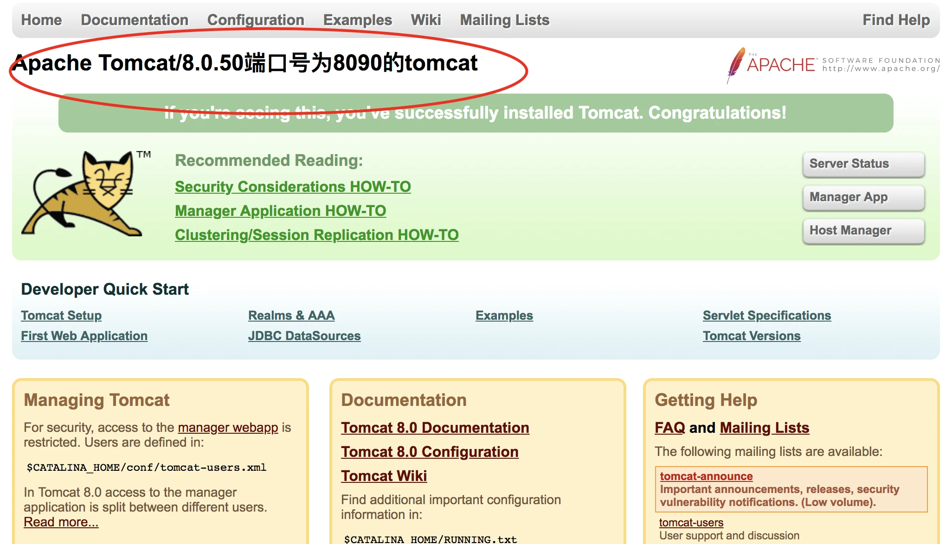The width and height of the screenshot is (952, 544).
Task: Open Tomcat 8.0 Configuration link
Action: (430, 452)
